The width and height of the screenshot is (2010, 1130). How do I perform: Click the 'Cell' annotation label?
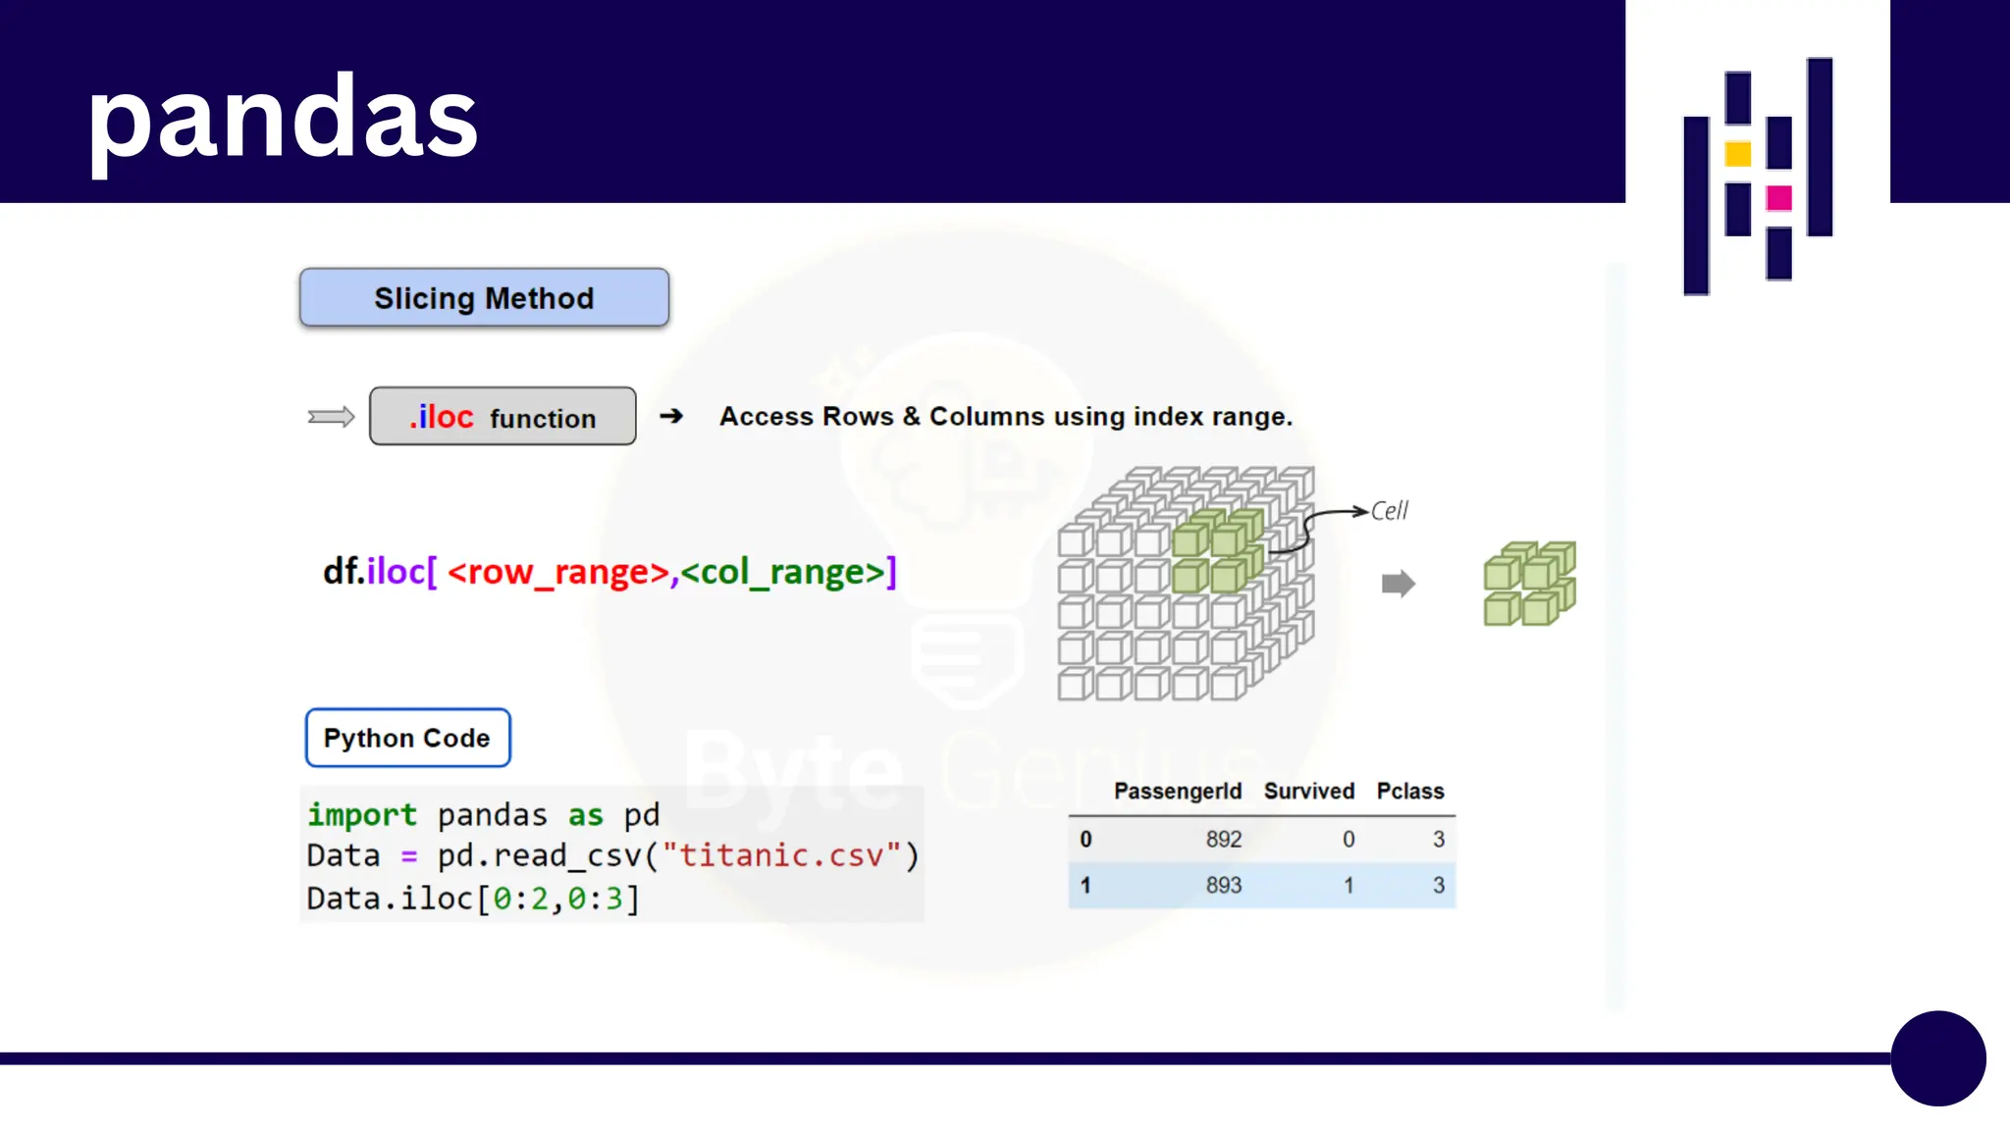(1389, 510)
